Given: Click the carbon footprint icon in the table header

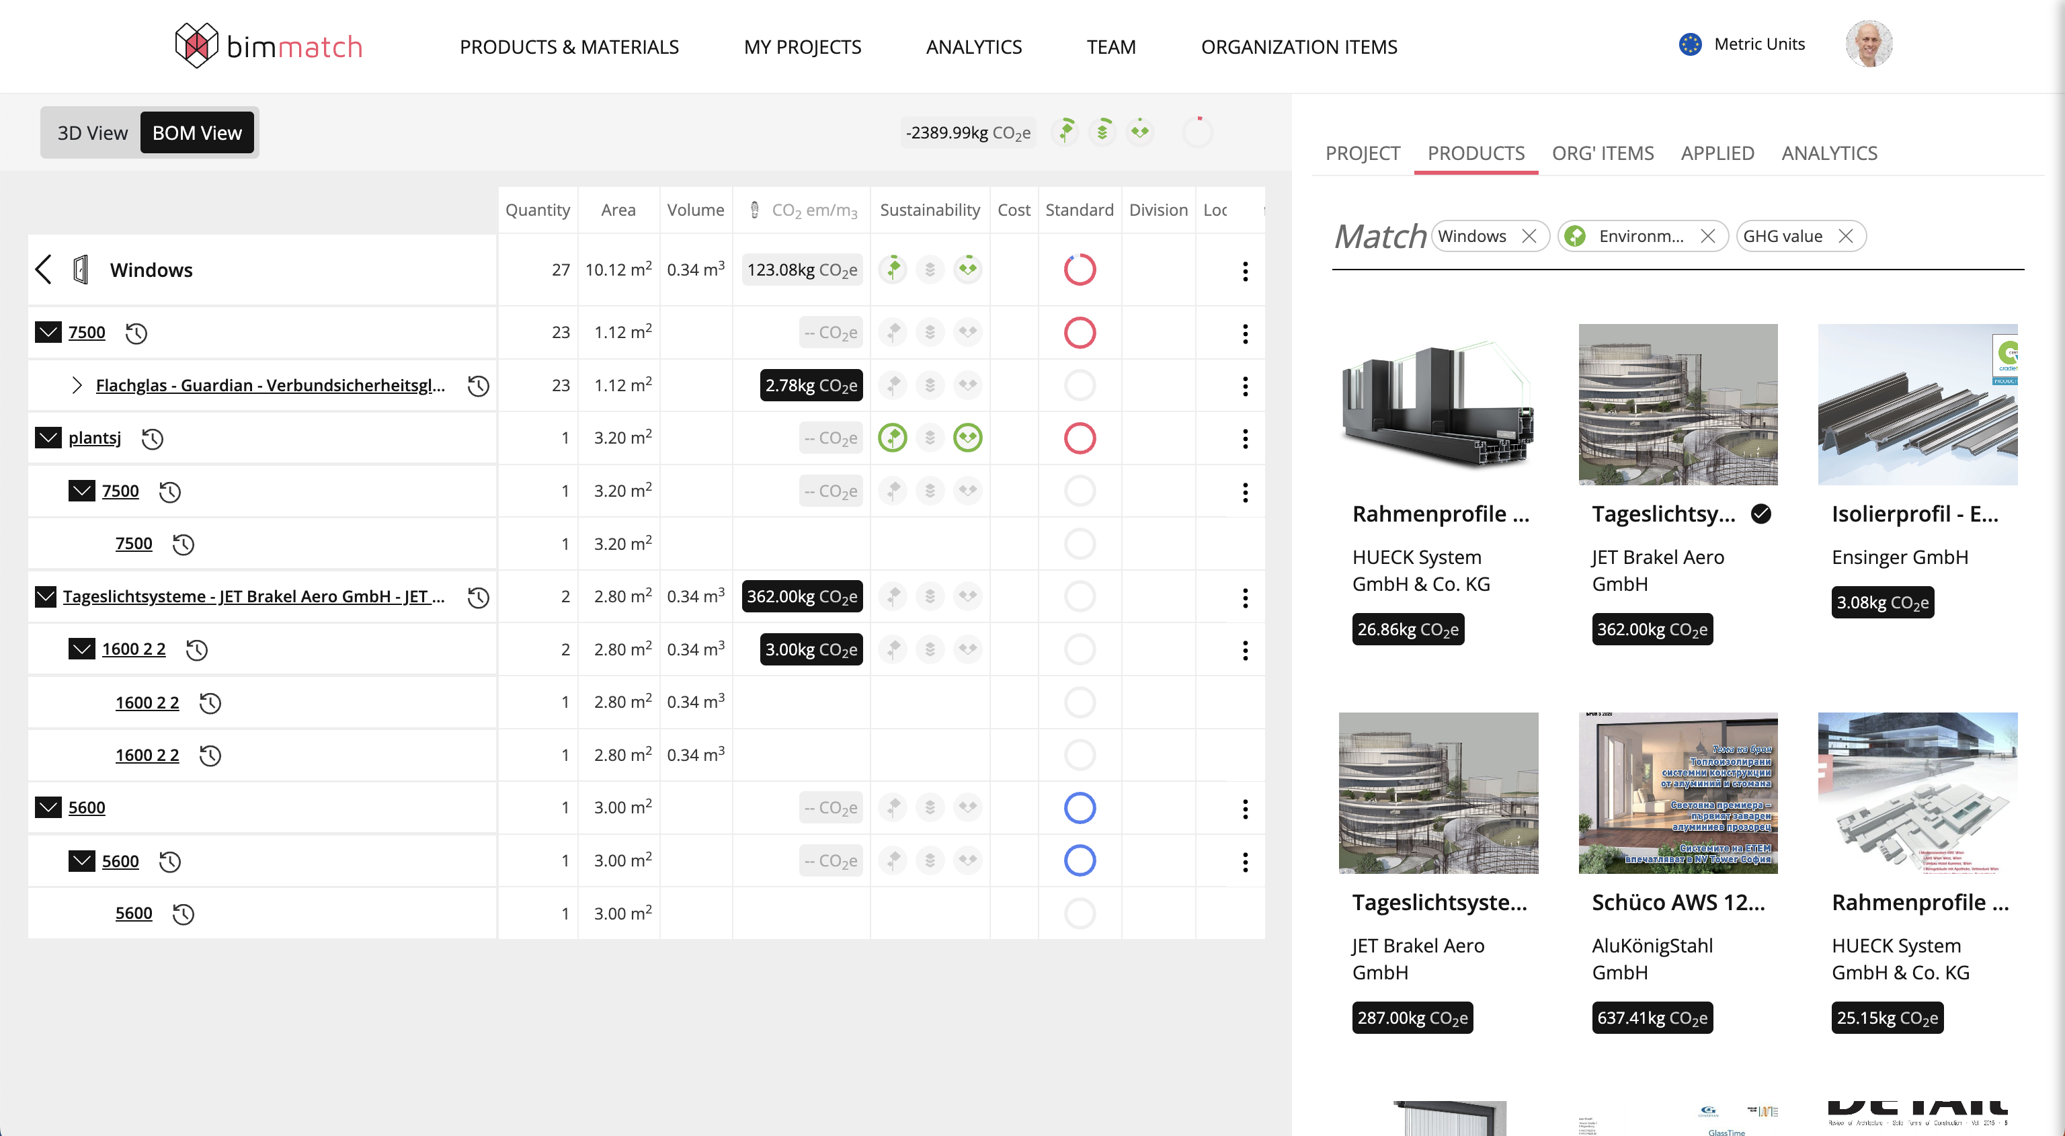Looking at the screenshot, I should (x=754, y=209).
